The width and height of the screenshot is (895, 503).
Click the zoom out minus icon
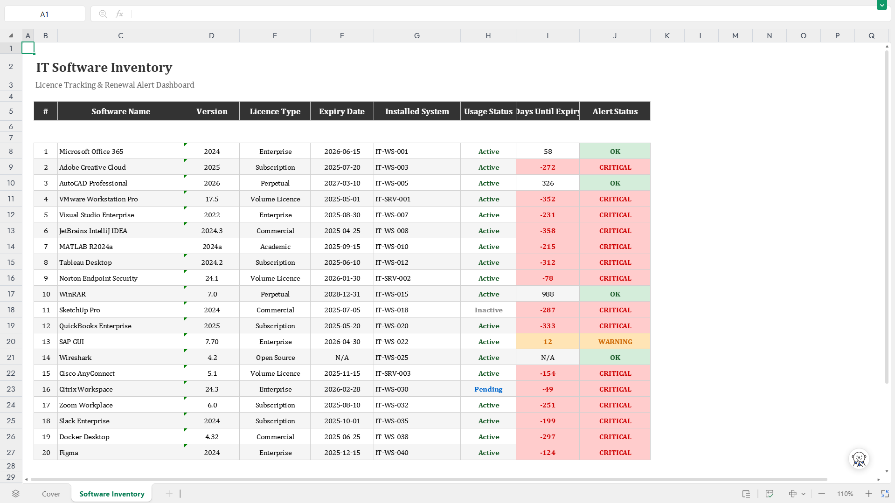[x=822, y=494]
